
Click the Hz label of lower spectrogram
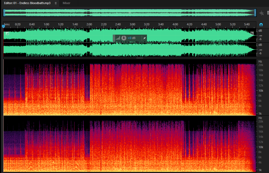point(260,118)
